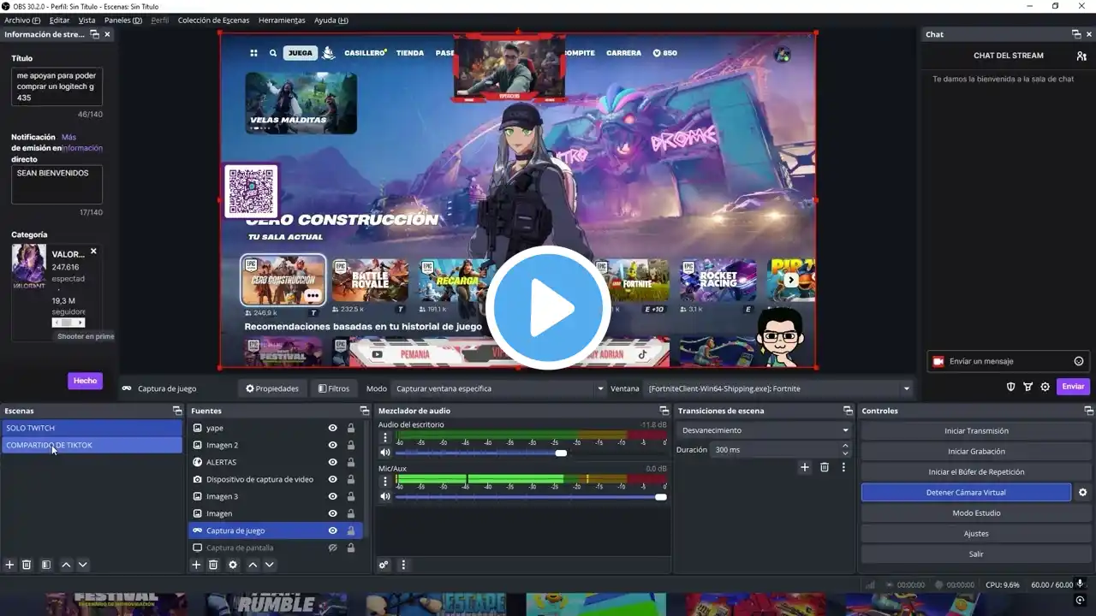Decrease Duración value with down arrow
Viewport: 1096px width, 616px height.
coord(845,453)
